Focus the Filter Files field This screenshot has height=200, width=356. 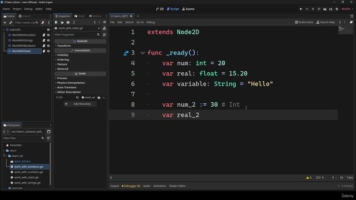click(x=23, y=138)
